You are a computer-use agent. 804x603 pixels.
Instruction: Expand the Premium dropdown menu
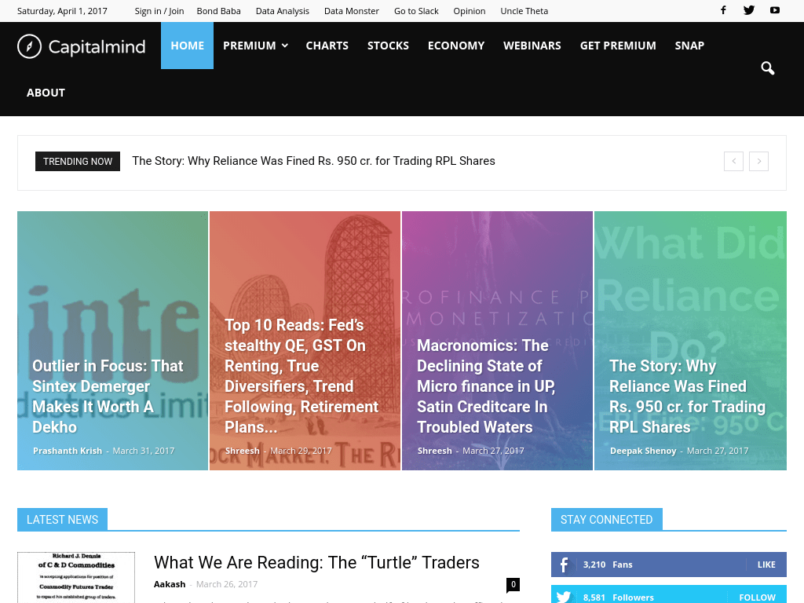point(255,46)
